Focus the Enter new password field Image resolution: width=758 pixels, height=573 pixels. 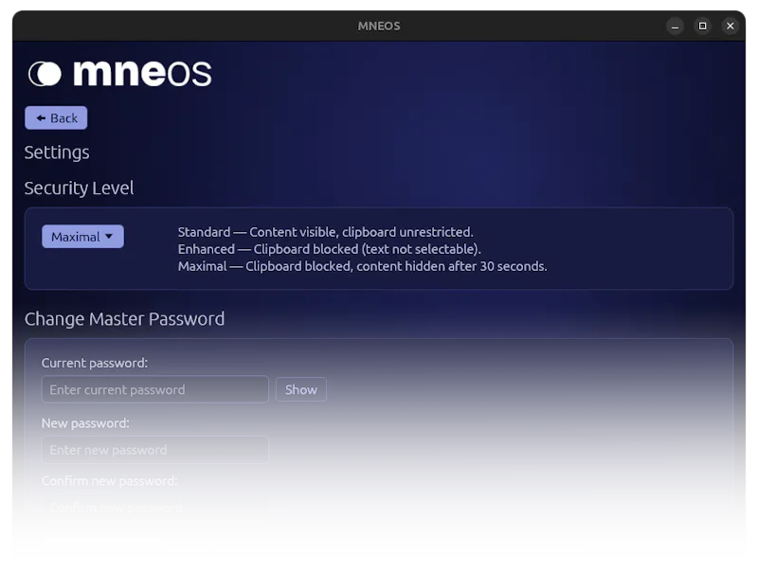[155, 450]
